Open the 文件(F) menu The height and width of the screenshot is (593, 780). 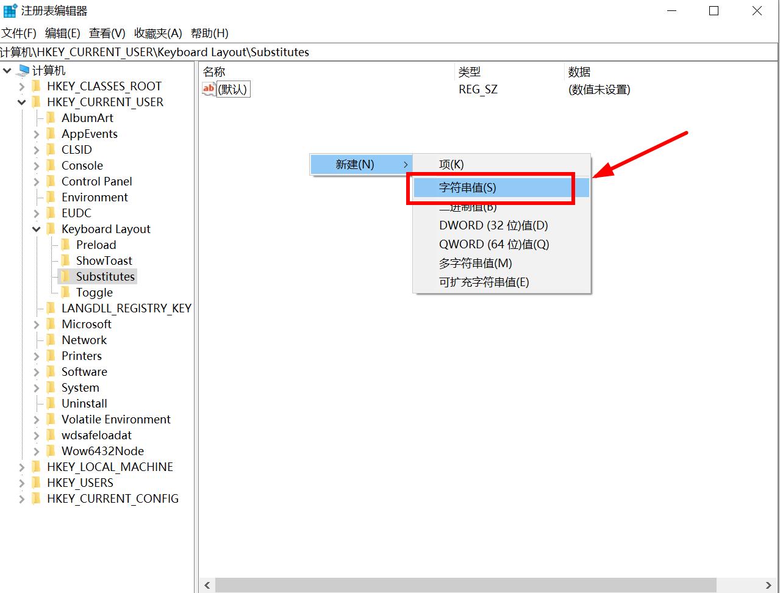(19, 33)
